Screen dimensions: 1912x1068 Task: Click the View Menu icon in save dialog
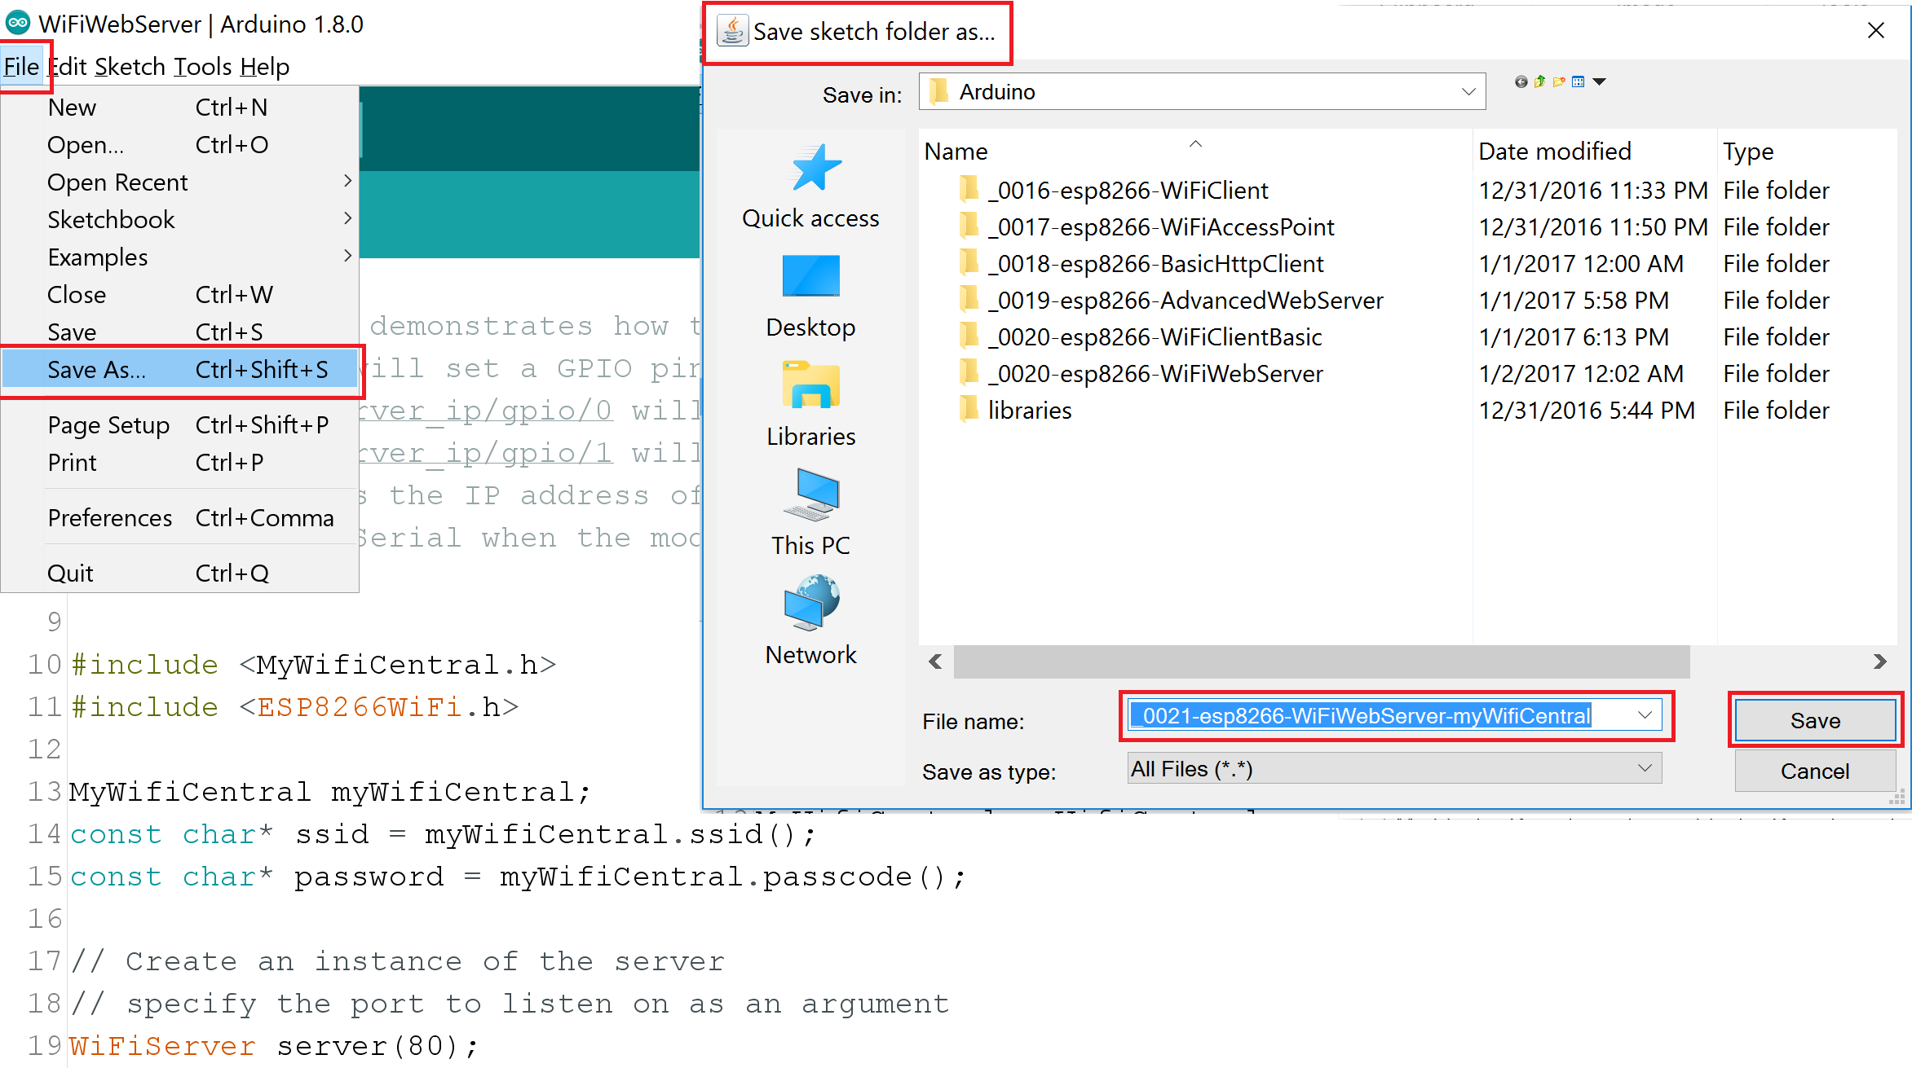1579,81
